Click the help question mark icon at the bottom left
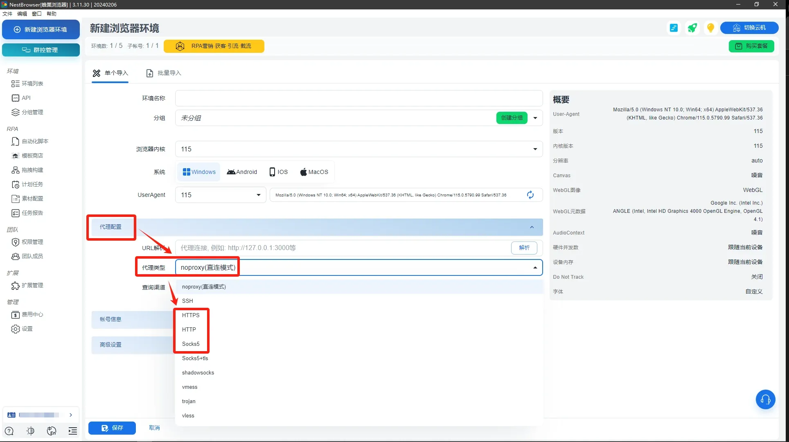Image resolution: width=789 pixels, height=442 pixels. (x=9, y=431)
